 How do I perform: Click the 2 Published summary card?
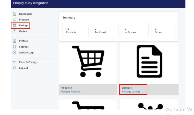tap(105, 30)
